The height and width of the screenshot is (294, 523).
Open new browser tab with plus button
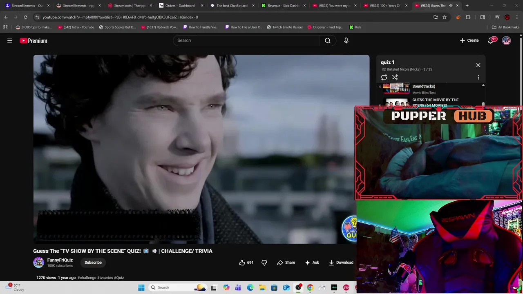pos(467,5)
